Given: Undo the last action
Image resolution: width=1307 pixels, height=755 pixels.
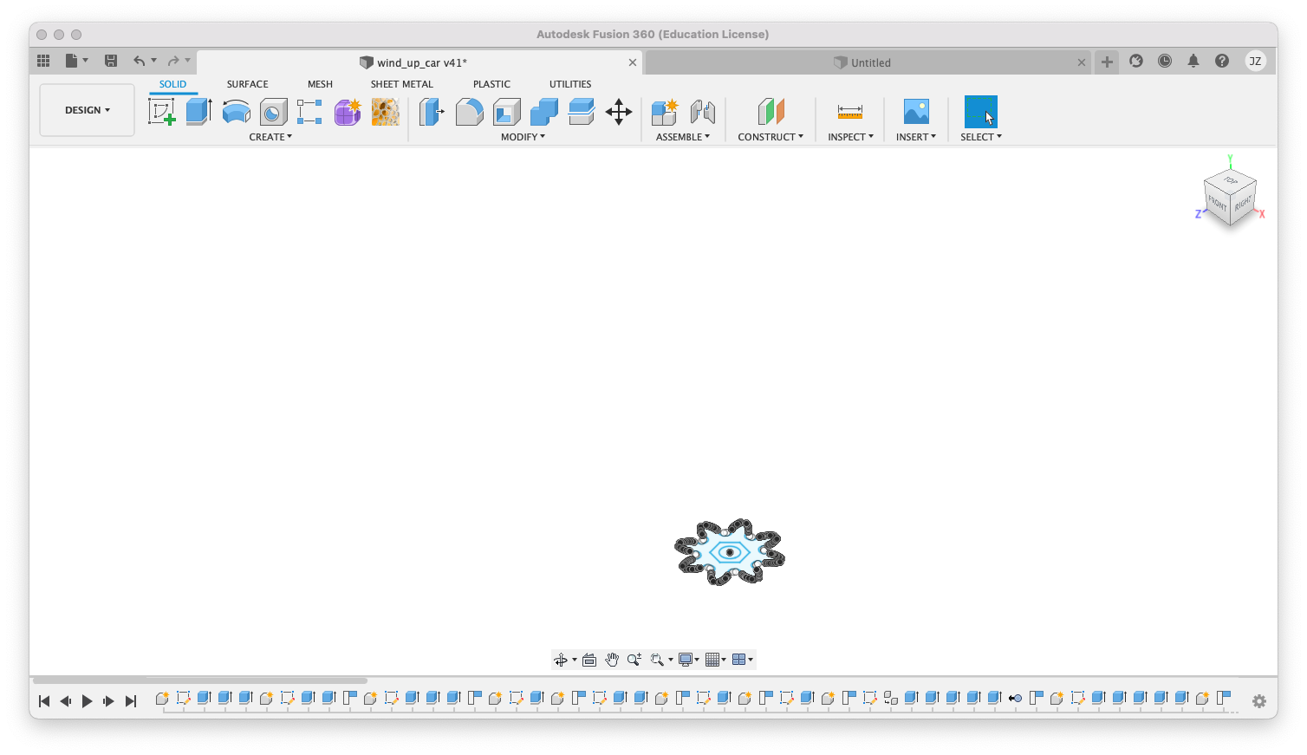Looking at the screenshot, I should point(139,61).
